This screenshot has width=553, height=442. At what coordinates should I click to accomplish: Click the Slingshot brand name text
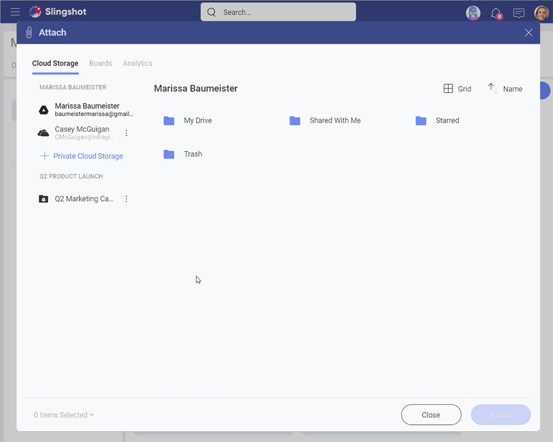(65, 12)
